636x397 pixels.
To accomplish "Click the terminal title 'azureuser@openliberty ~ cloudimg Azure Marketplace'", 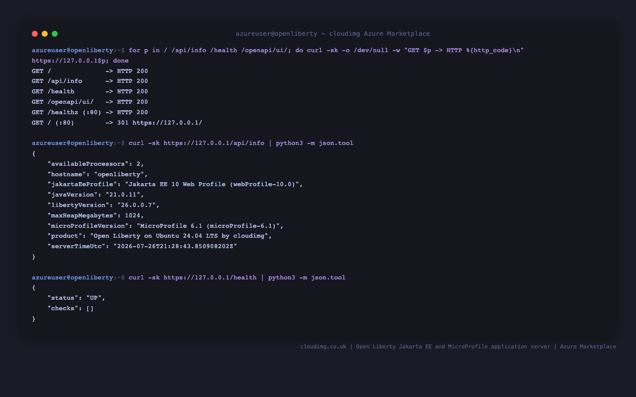I will (333, 34).
